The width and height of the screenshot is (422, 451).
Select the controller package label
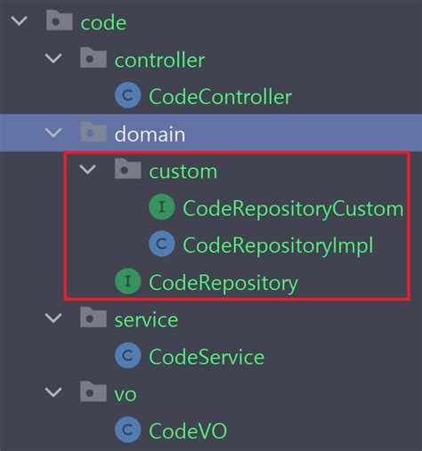click(x=159, y=60)
